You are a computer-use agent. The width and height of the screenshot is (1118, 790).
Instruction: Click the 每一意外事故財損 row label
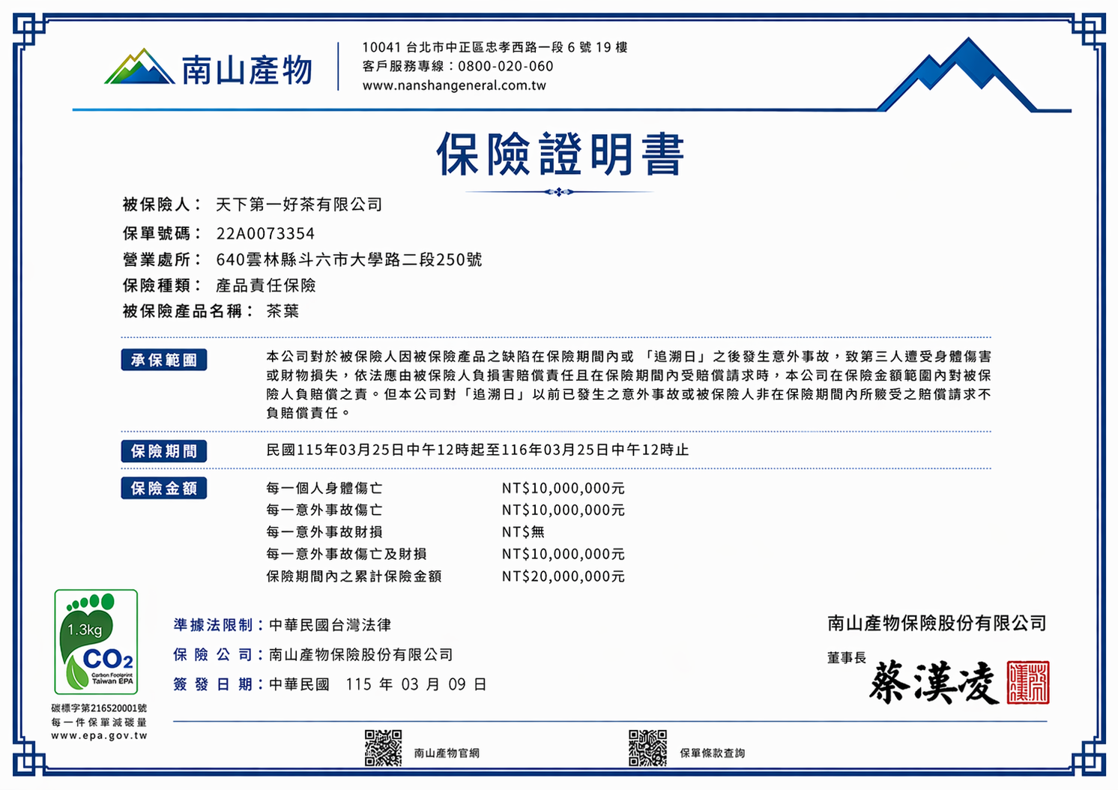point(324,532)
